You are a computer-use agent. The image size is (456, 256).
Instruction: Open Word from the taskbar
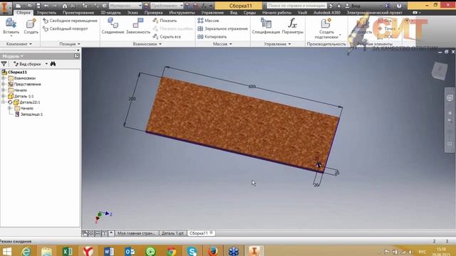tap(109, 251)
